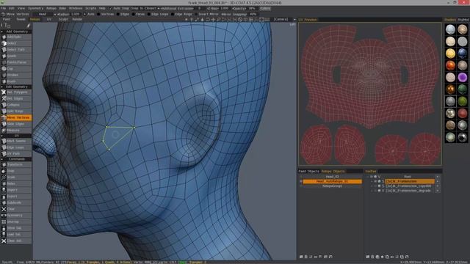Image resolution: width=470 pixels, height=264 pixels.
Task: Select the Slide Edges tool
Action: [x=16, y=124]
